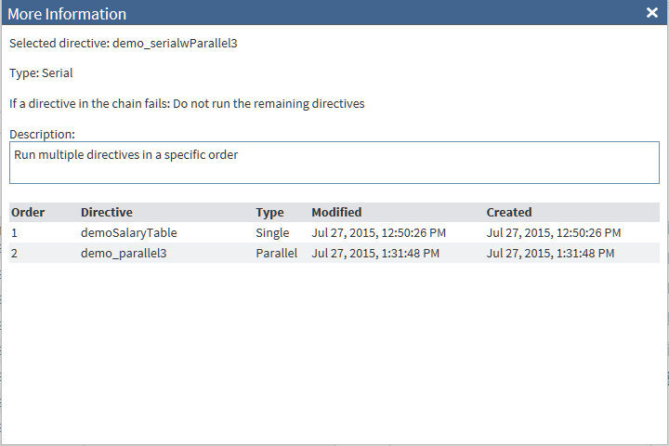
Task: Click the Type: Serial label
Action: click(x=41, y=73)
